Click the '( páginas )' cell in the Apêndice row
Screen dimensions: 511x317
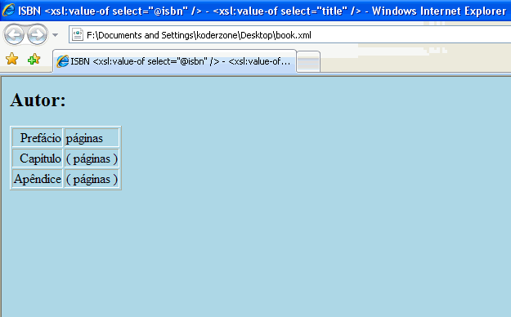(92, 179)
